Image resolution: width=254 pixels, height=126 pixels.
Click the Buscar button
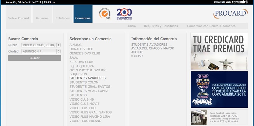[x=35, y=58]
